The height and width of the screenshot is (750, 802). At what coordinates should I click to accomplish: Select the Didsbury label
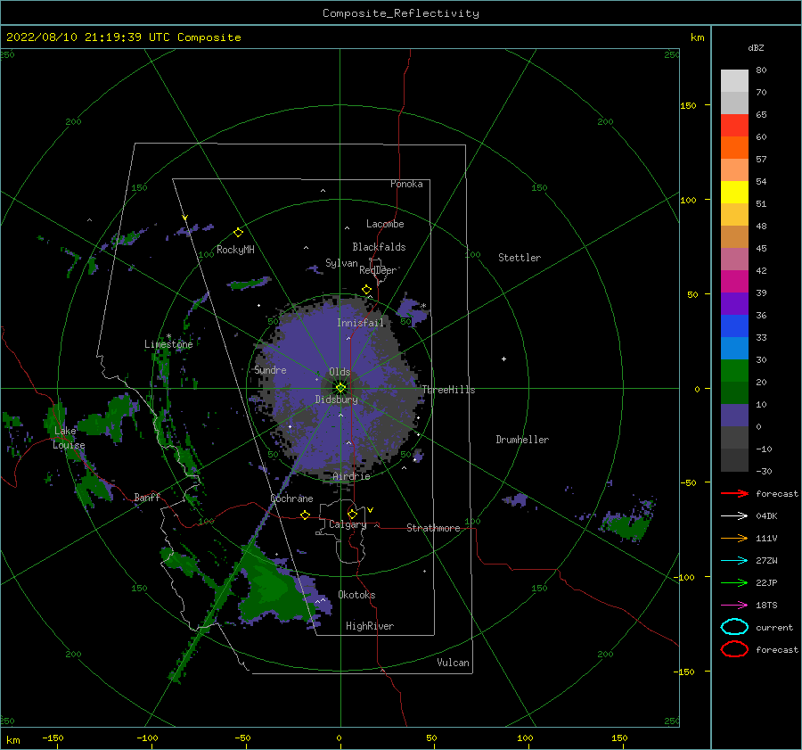pos(336,400)
